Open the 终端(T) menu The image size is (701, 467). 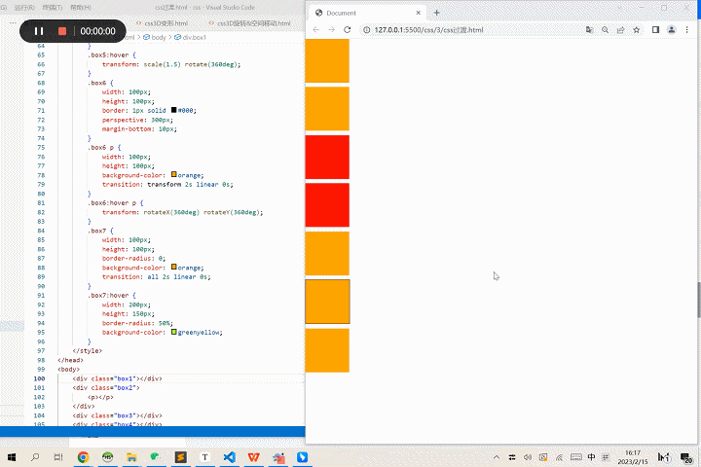coord(53,8)
